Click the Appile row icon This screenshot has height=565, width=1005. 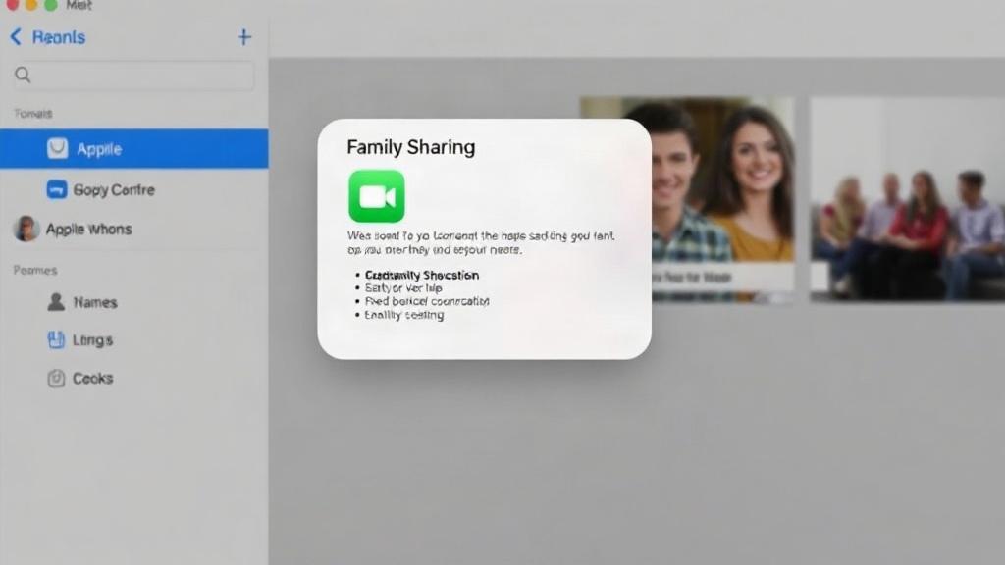pos(57,149)
